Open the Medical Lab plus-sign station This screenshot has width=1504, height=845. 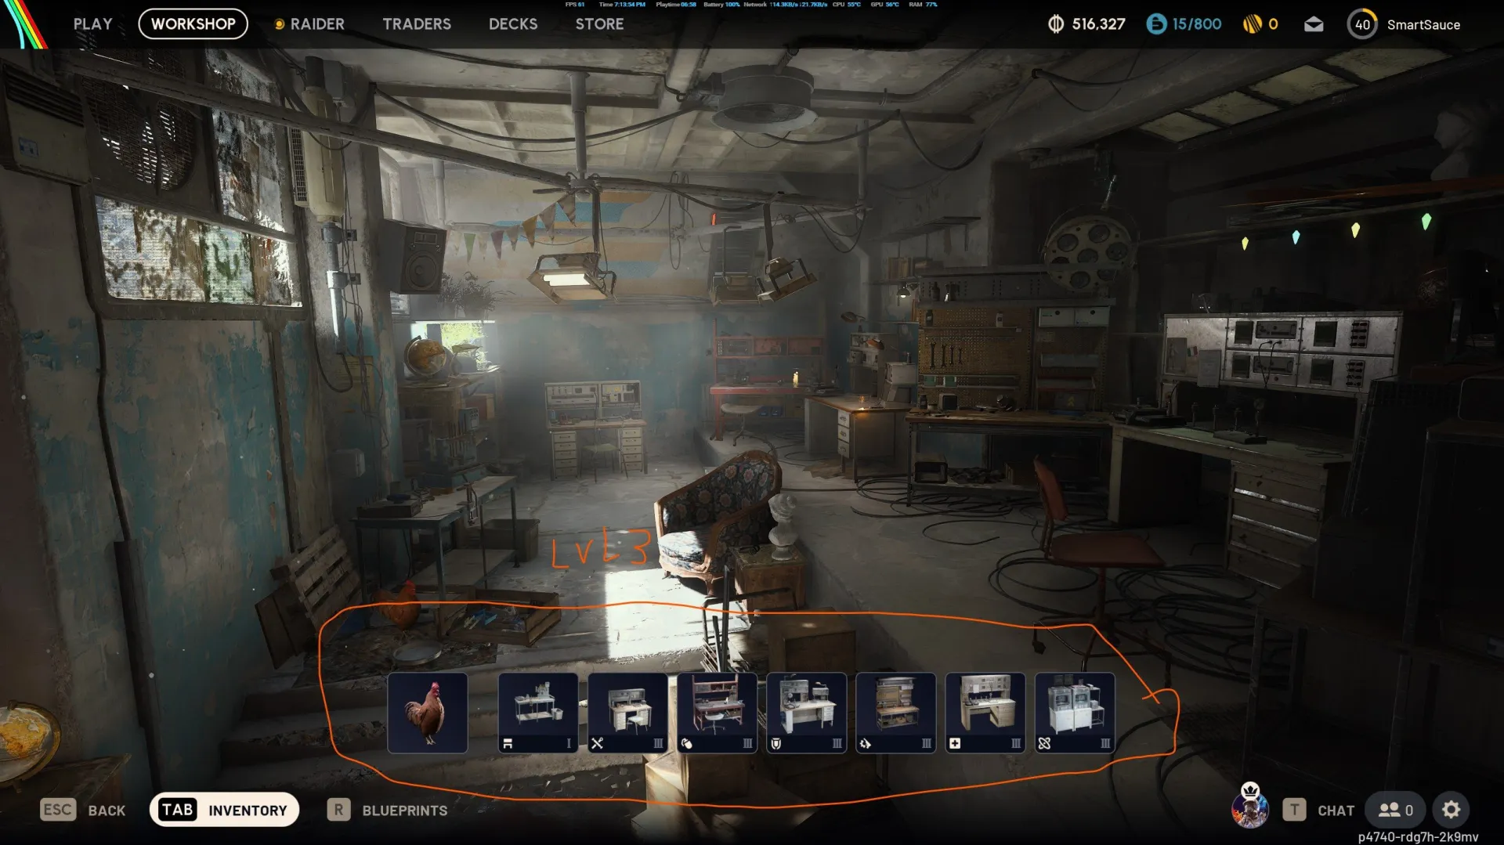(x=985, y=713)
